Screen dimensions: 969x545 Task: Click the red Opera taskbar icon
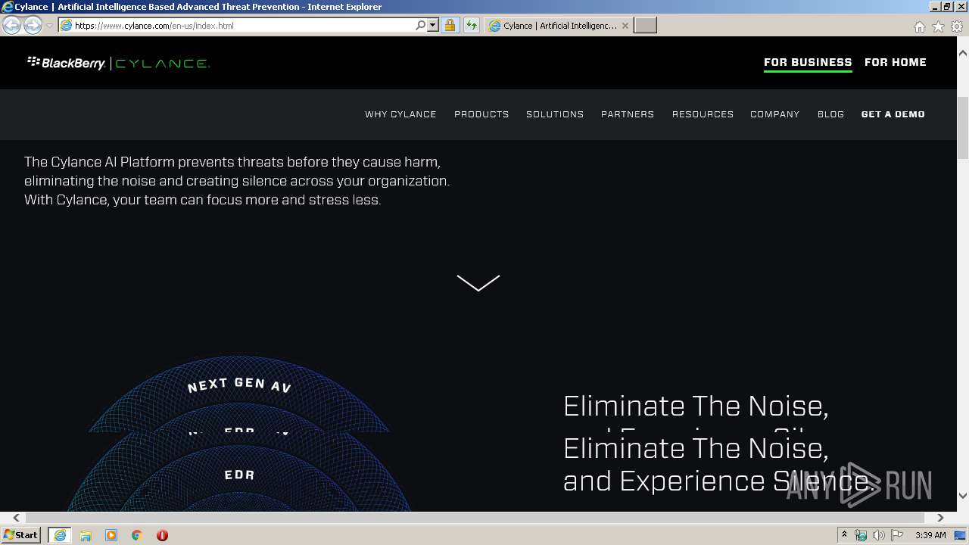[162, 535]
